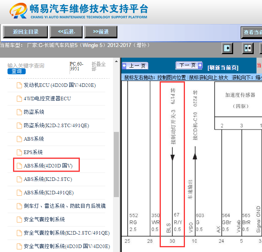Click document icon beside 安全气囊控制系统
The height and width of the screenshot is (252, 262).
(19, 220)
